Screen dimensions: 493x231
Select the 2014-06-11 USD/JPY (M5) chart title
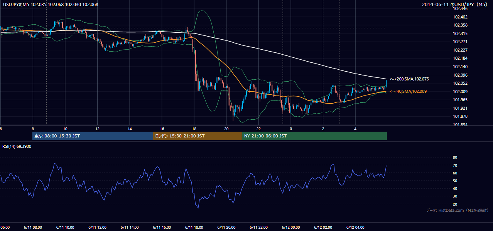(x=455, y=5)
